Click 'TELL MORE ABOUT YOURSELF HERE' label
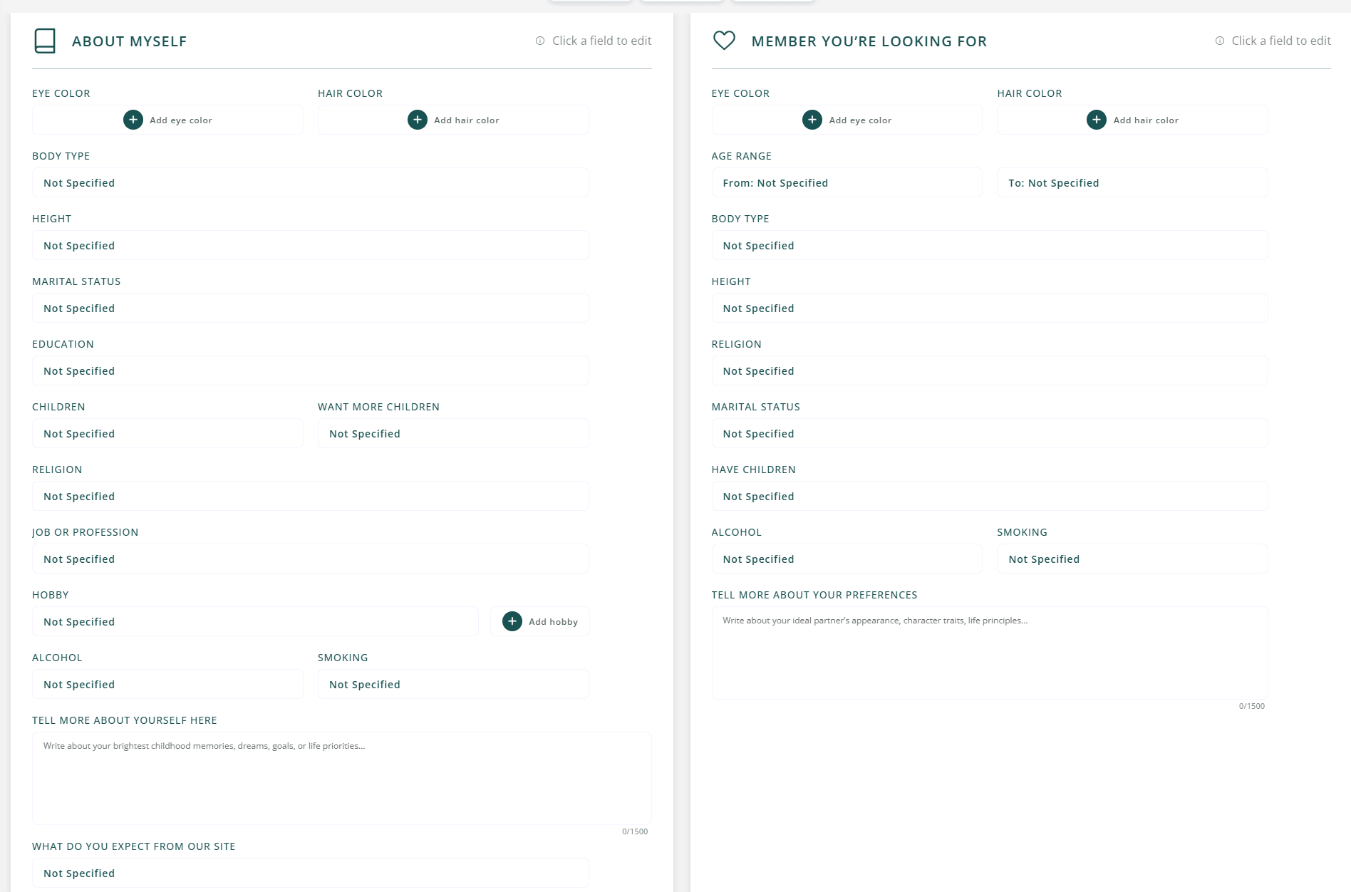This screenshot has width=1351, height=892. point(125,720)
